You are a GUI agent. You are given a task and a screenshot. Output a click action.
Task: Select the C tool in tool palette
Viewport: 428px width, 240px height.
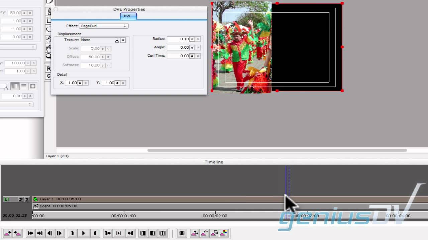point(49,76)
